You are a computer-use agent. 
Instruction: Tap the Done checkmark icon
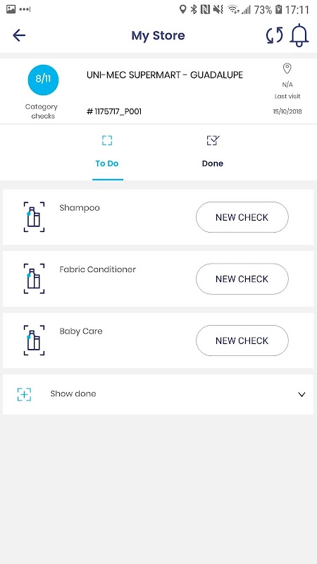213,140
